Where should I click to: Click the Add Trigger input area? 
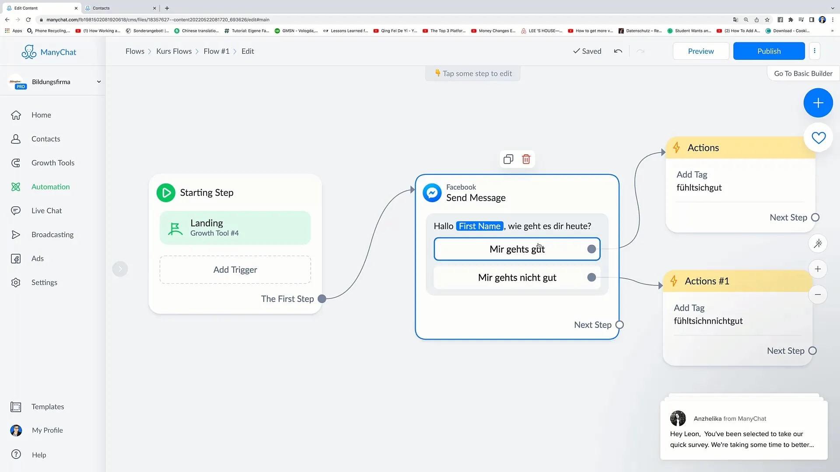(235, 269)
